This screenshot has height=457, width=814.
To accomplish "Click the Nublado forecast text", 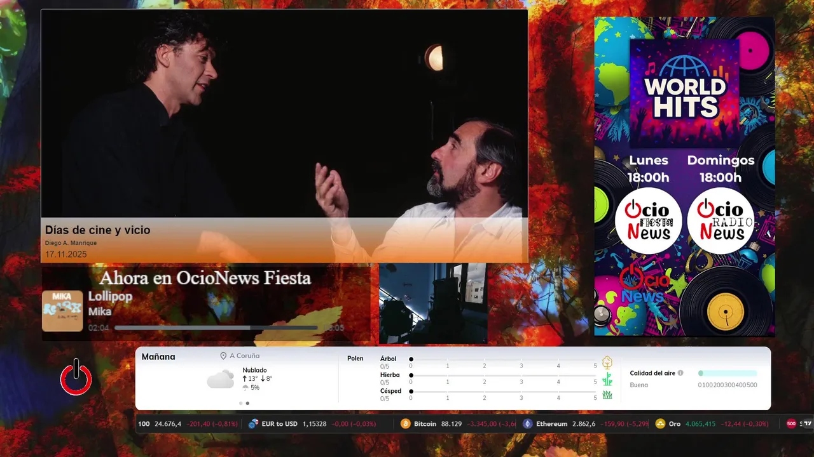I will click(254, 370).
